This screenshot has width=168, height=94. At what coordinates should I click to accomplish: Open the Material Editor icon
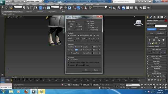pyautogui.click(x=136, y=8)
